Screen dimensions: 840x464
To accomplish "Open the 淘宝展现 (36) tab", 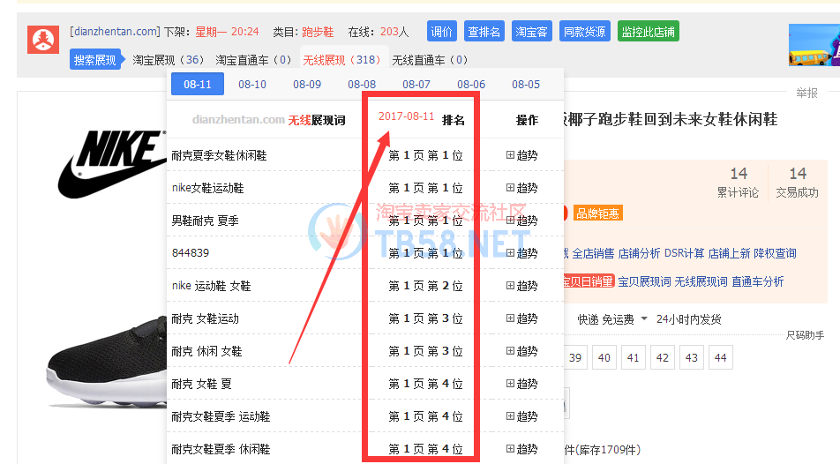I will (x=169, y=60).
